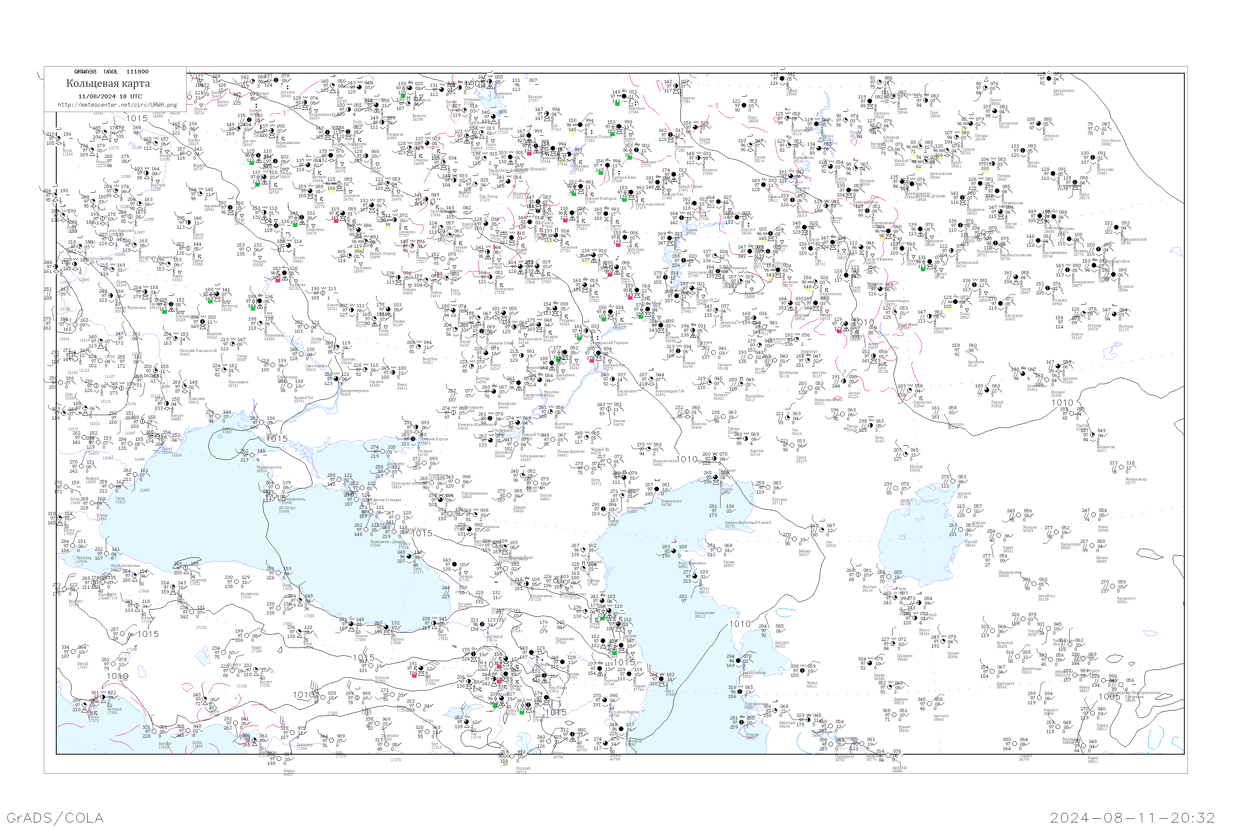Image resolution: width=1241 pixels, height=827 pixels.
Task: Select the 11/08/2024 18 UTC date text
Action: click(110, 96)
